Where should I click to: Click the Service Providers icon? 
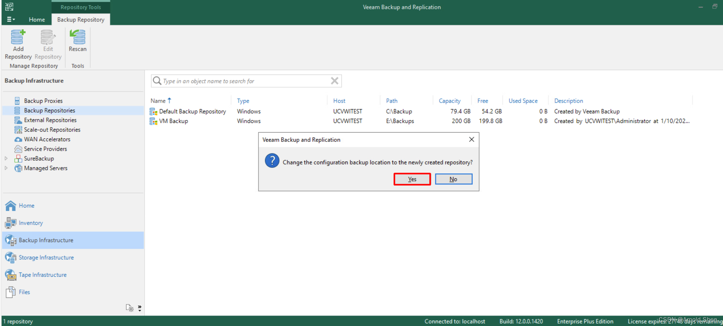(18, 149)
